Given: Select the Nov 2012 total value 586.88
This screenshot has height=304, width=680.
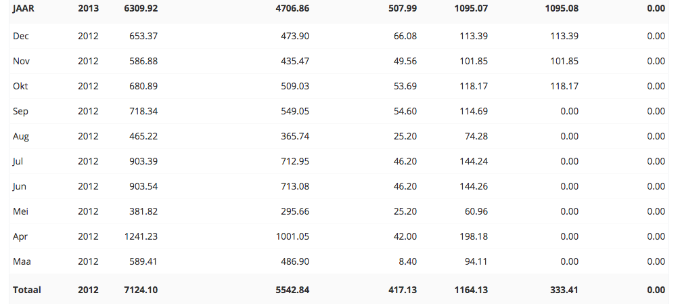Looking at the screenshot, I should (143, 61).
